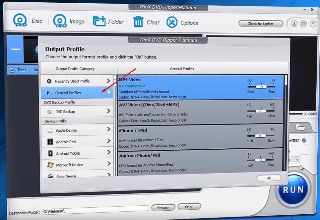The height and width of the screenshot is (220, 320).
Task: Select the iPhone / iPad profile
Action: [x=200, y=137]
